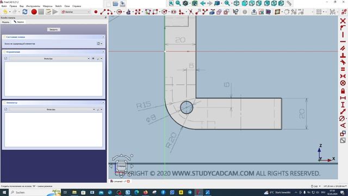Switch to the Front view

coord(245,3)
